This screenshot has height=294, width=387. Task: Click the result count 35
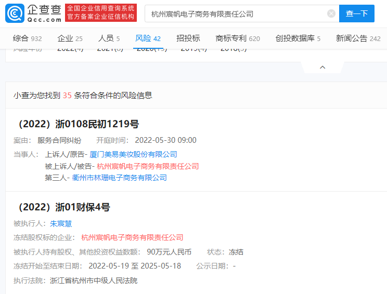point(67,96)
